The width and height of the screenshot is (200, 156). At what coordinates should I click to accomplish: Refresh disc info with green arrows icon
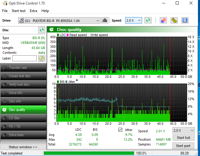(42, 30)
